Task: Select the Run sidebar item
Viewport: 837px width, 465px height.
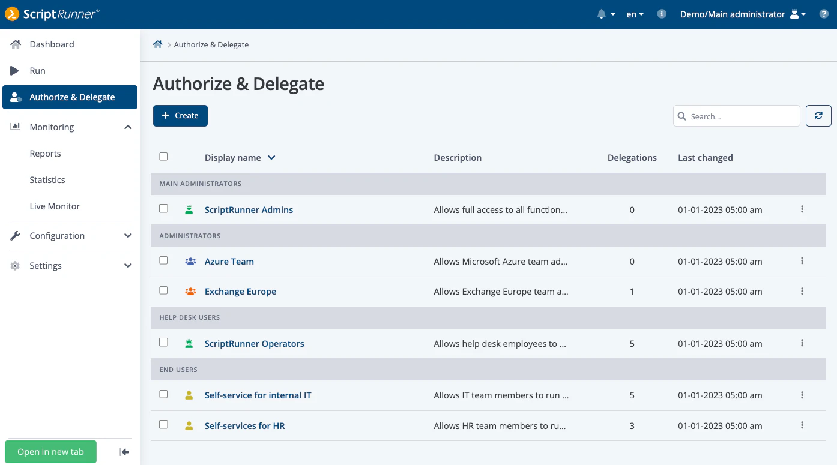Action: [x=37, y=70]
